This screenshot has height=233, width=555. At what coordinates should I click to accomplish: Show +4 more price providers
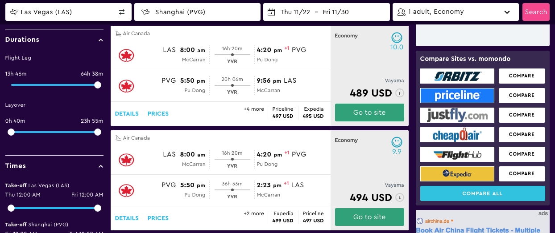tap(254, 109)
